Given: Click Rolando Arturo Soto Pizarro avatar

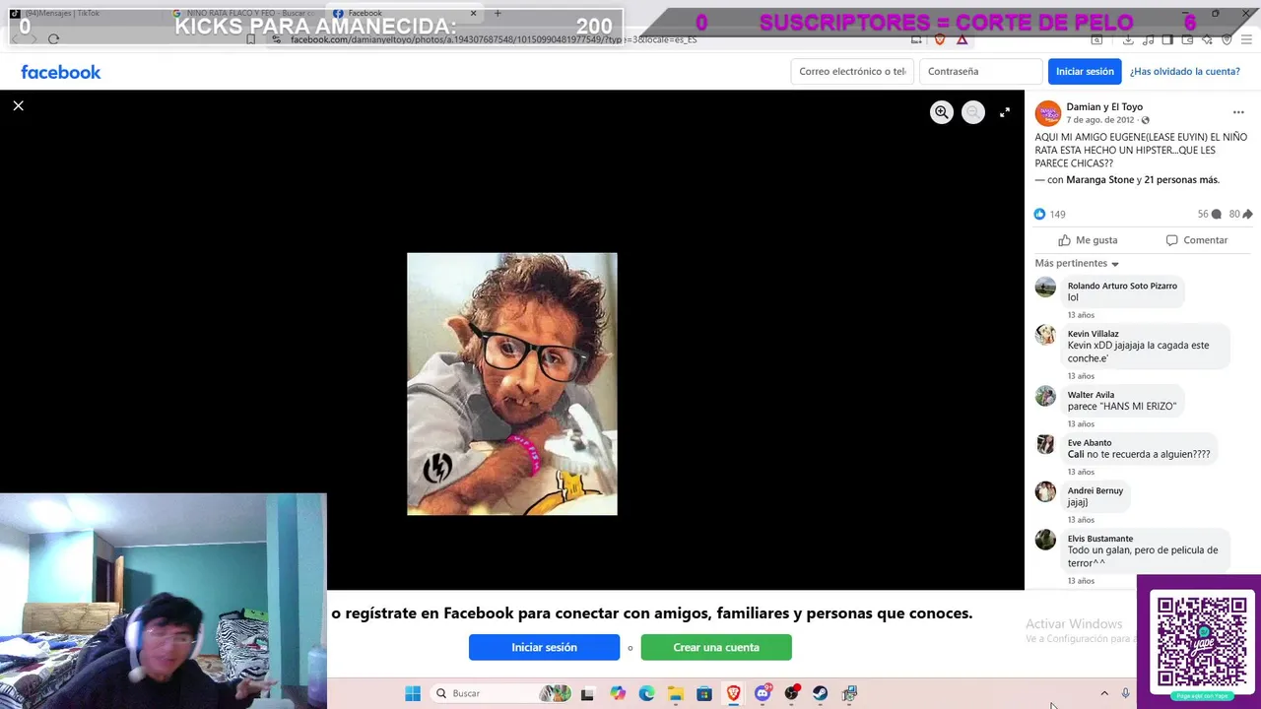Looking at the screenshot, I should [1045, 287].
